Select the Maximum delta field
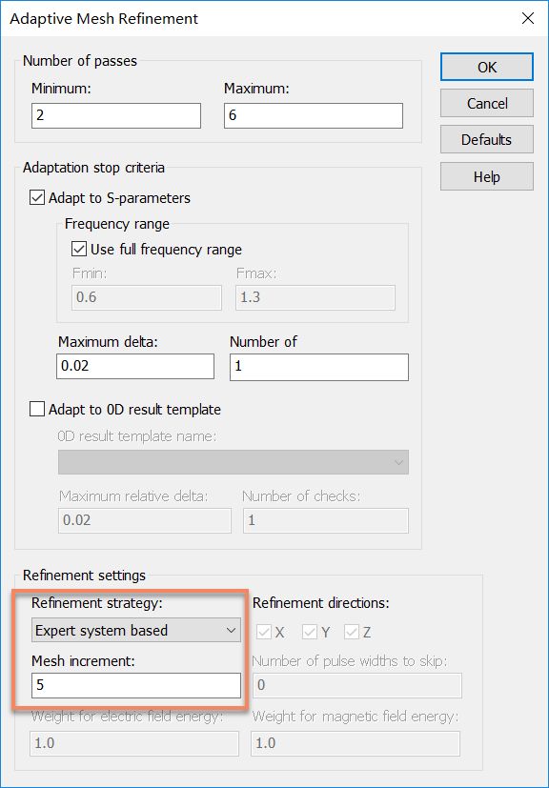Screen dimensions: 549x788 click(x=135, y=366)
